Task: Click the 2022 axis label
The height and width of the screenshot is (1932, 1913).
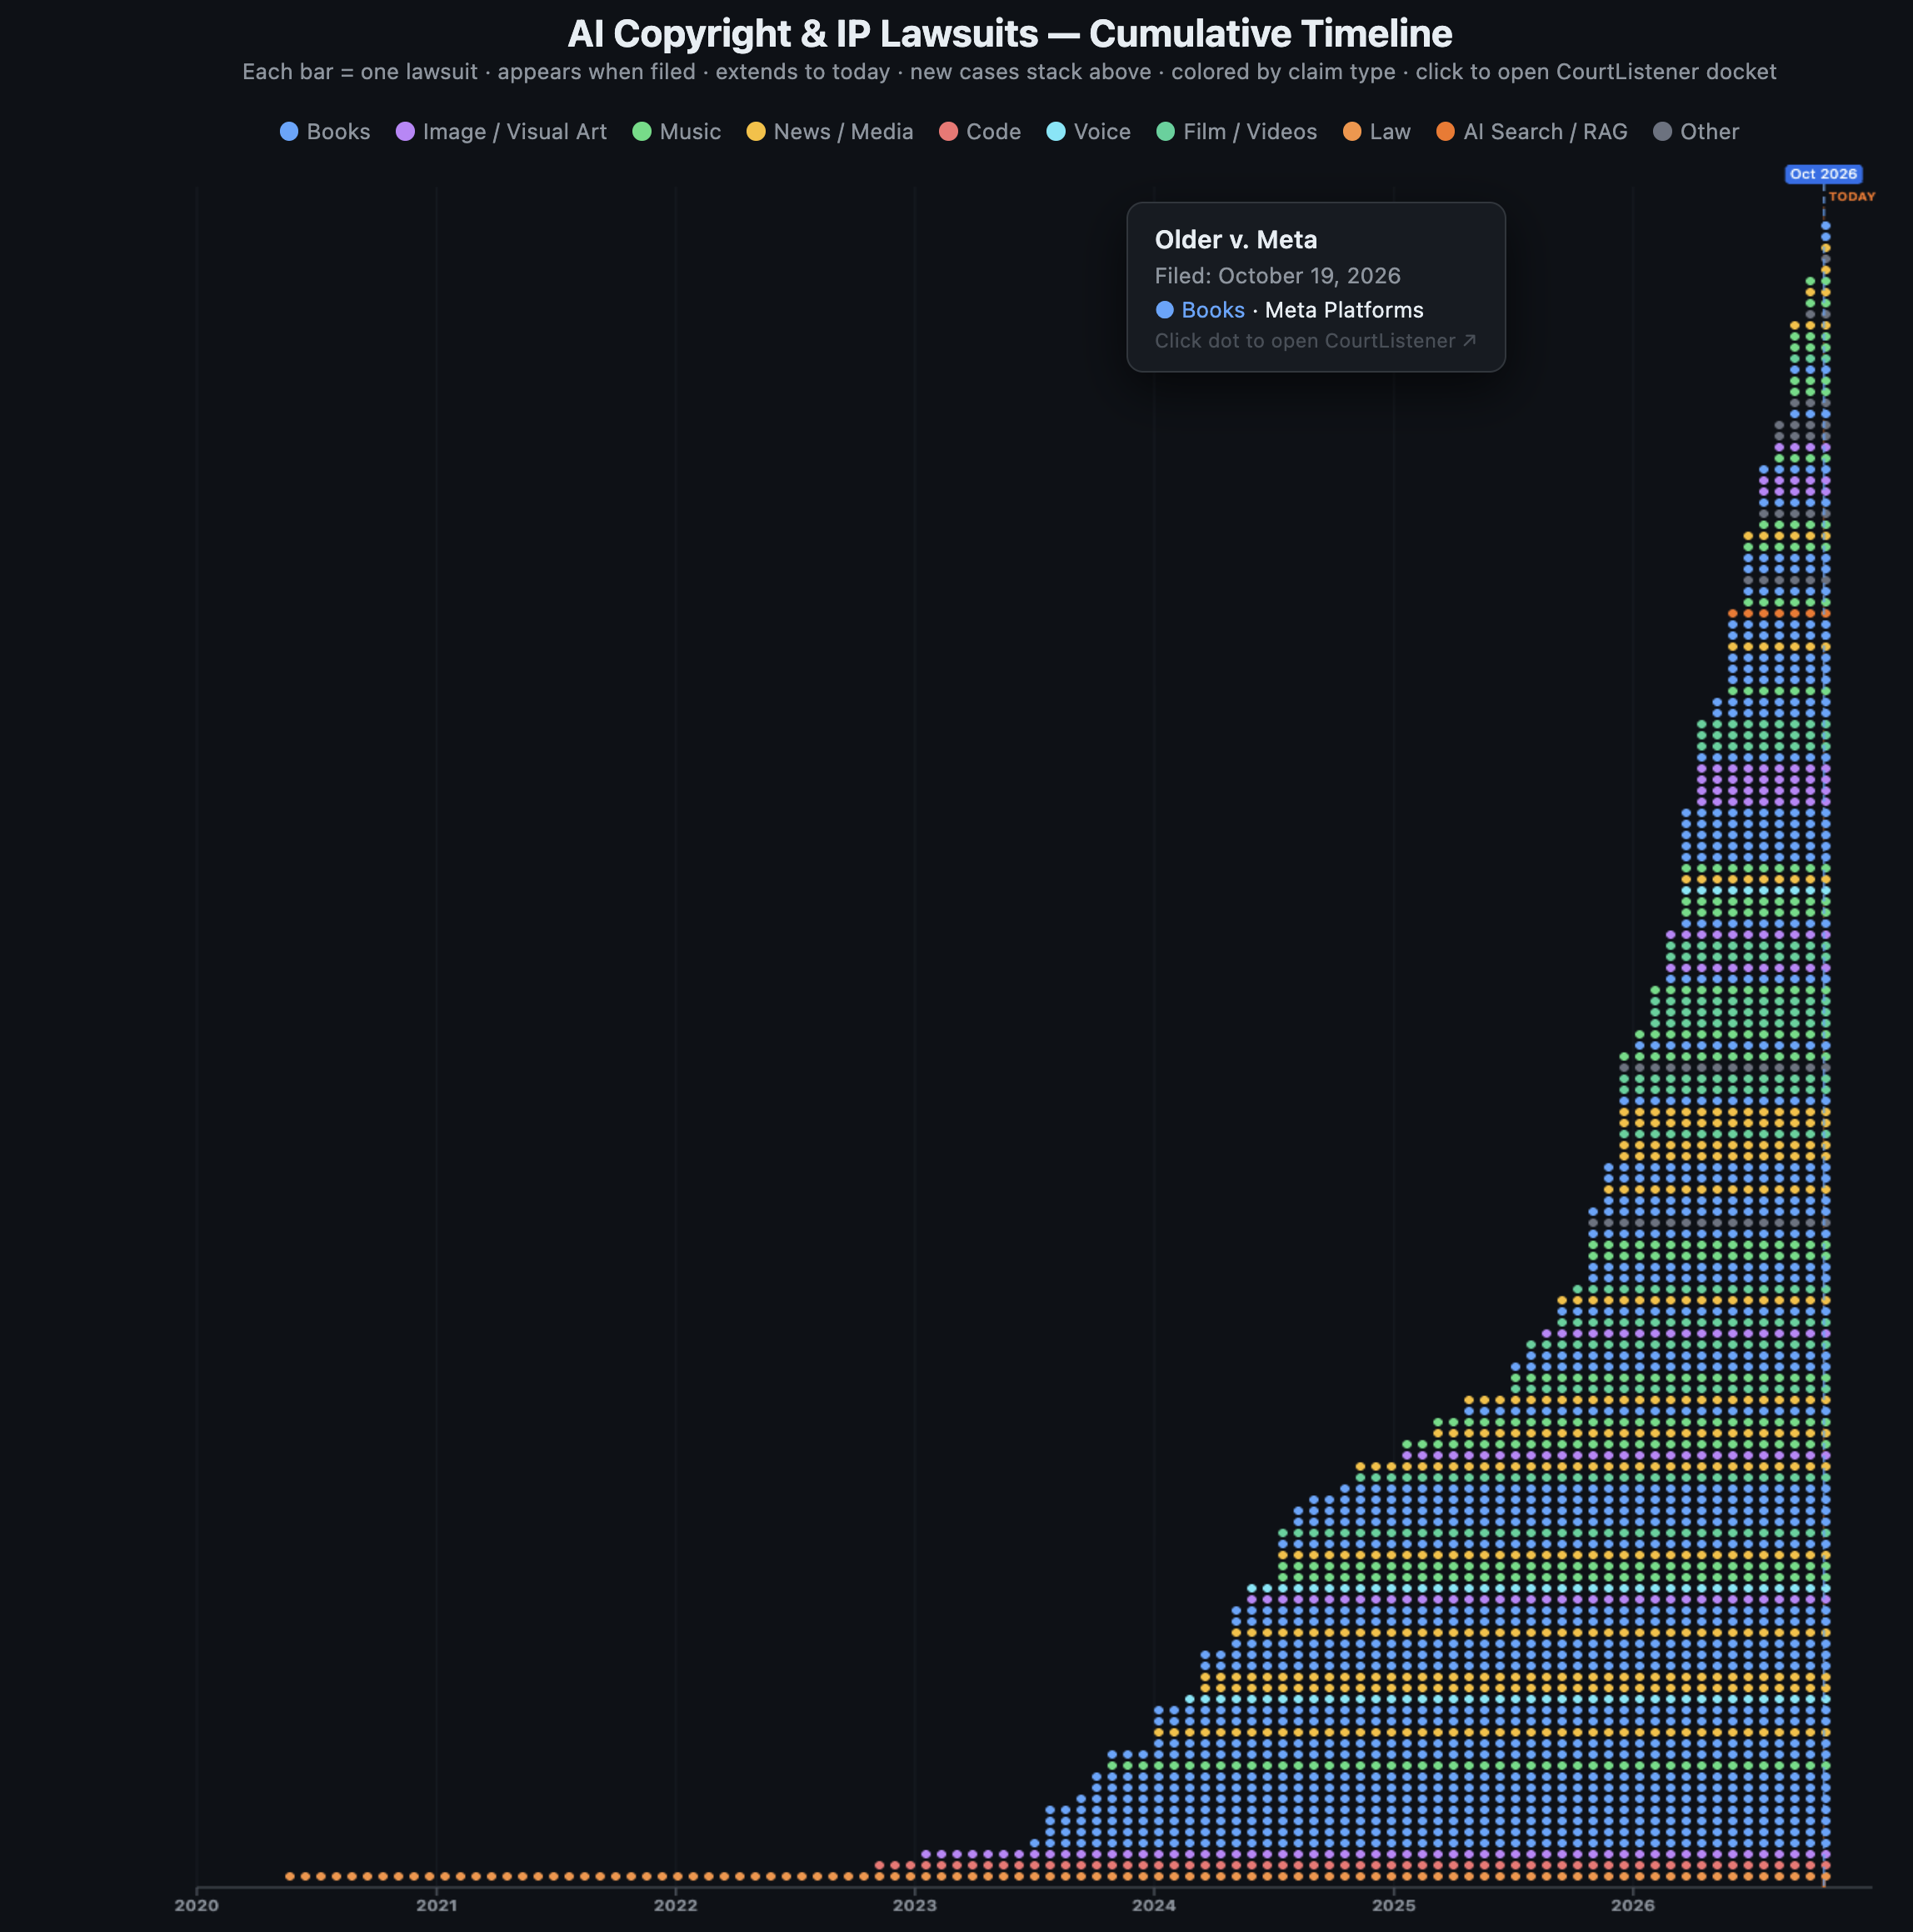Action: pos(676,1906)
